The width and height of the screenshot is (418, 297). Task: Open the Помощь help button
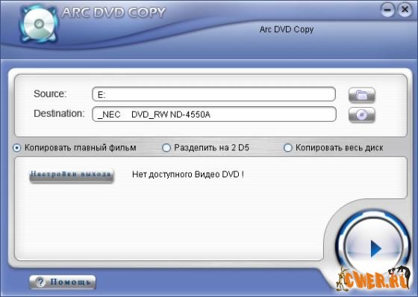point(63,282)
